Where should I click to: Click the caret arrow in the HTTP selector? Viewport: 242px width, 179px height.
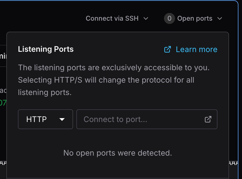tap(62, 119)
